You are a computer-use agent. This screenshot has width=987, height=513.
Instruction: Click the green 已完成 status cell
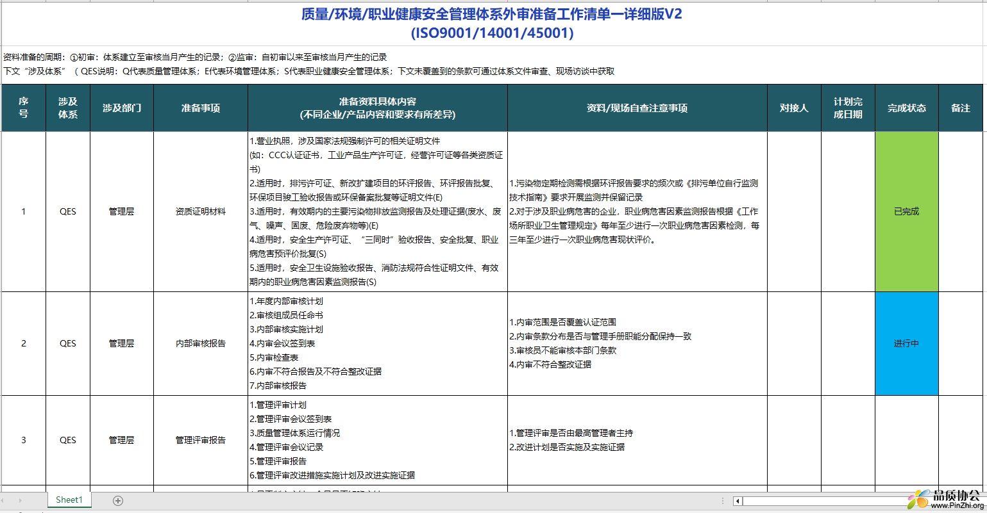click(907, 212)
